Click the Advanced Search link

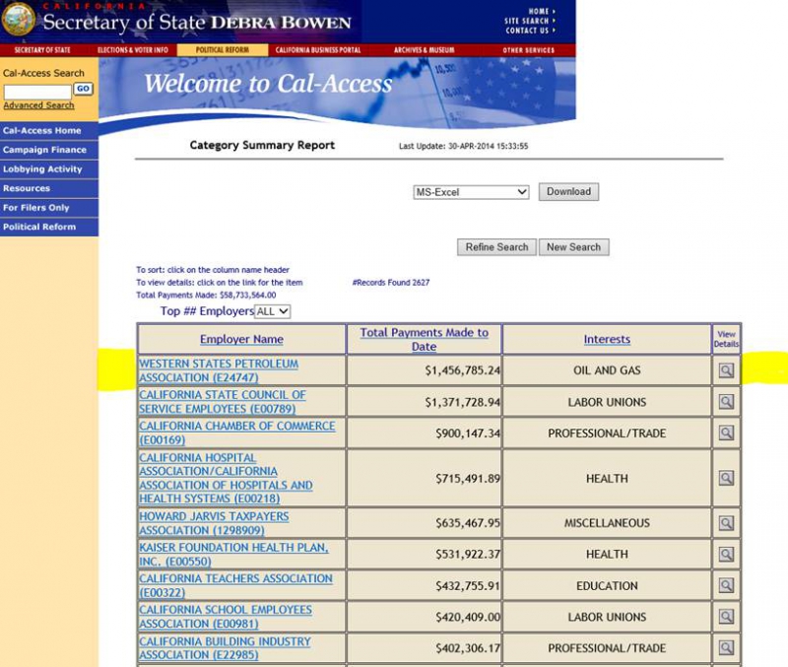pos(38,105)
